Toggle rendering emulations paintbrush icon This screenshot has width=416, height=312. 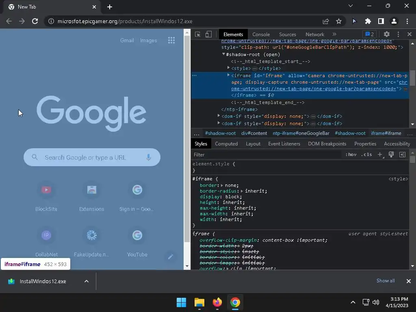coord(391,154)
